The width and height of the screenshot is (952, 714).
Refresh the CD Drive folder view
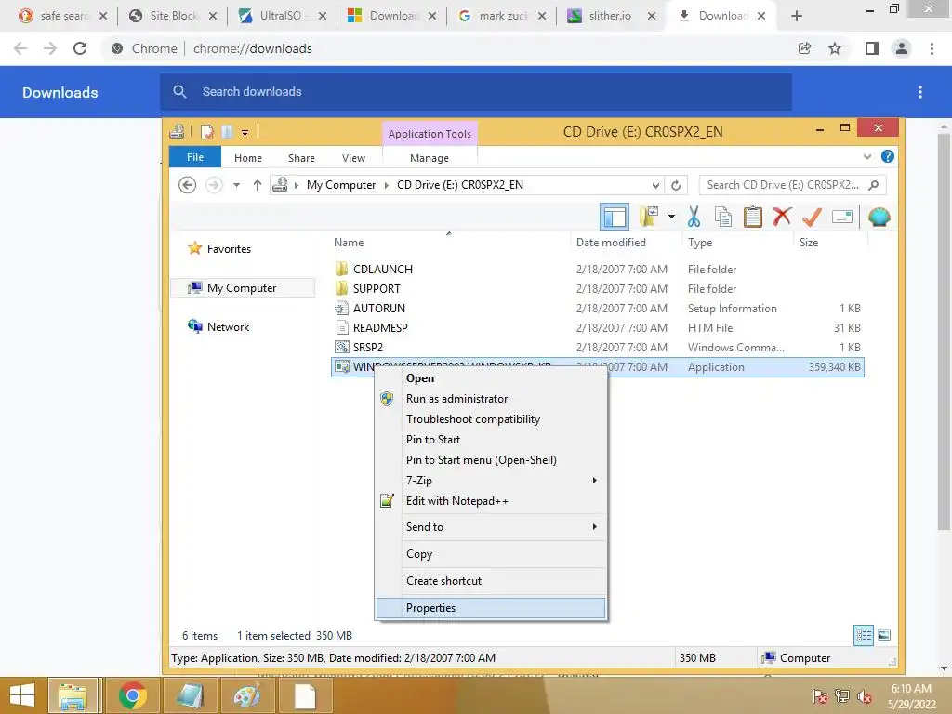click(x=676, y=185)
